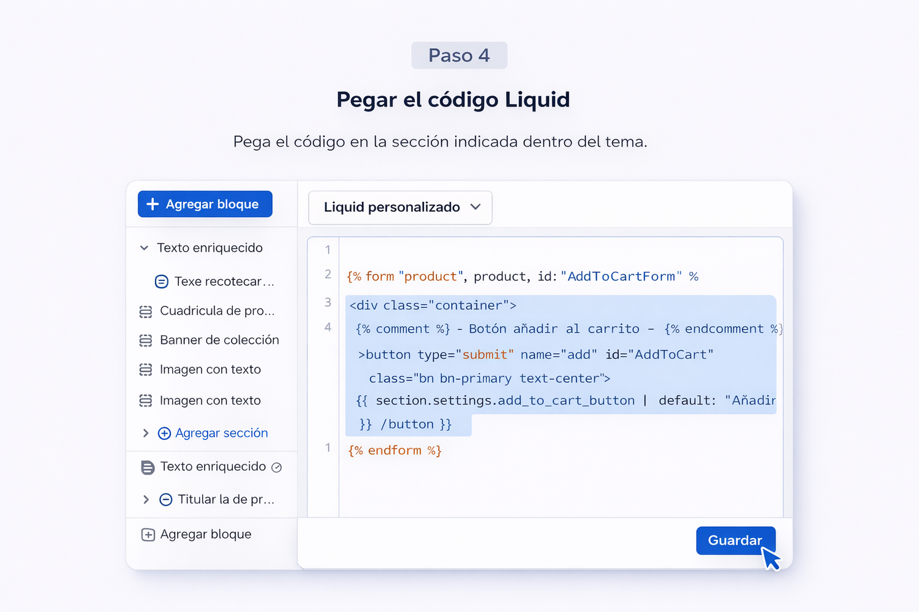This screenshot has height=612, width=919.
Task: Collapse the Texto enriquecido section chevron
Action: [x=144, y=248]
